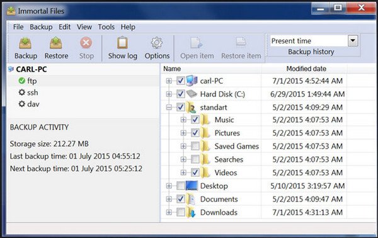Click the Restore item toolbar icon
The image size is (378, 238).
241,42
